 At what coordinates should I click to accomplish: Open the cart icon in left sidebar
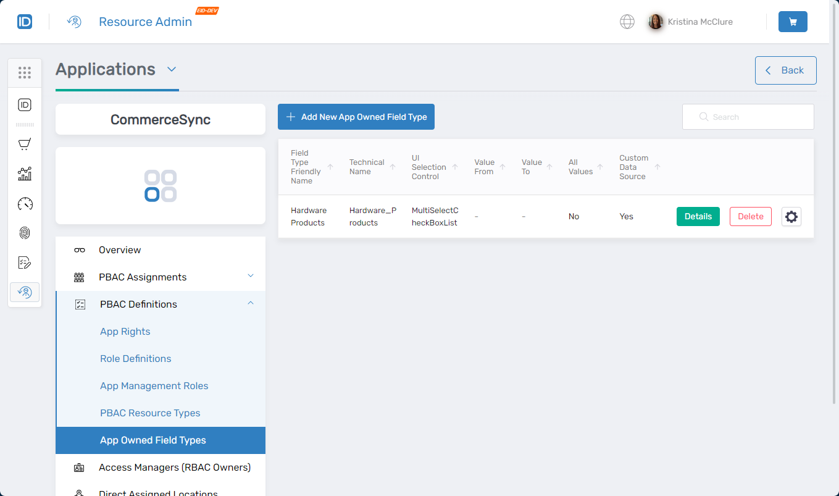[25, 144]
